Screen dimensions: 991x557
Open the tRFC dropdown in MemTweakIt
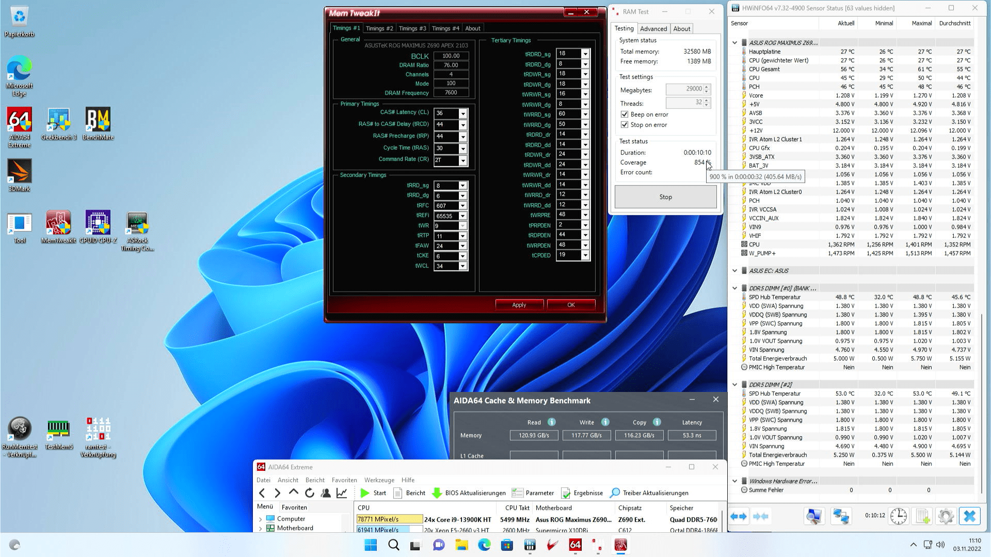462,206
